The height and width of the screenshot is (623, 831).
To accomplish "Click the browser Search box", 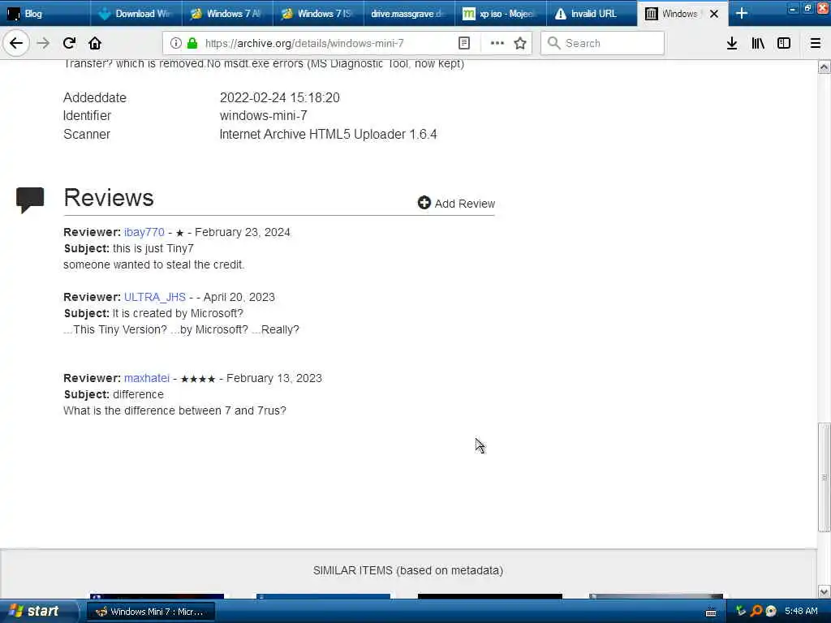I will coord(603,43).
